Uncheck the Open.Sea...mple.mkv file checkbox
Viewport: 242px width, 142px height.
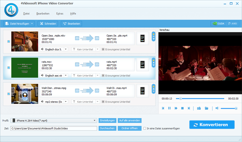[9, 41]
